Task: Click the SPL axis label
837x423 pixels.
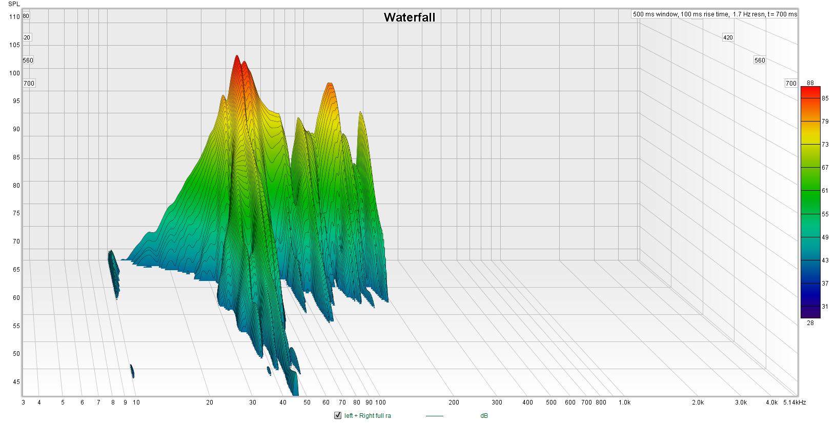Action: click(14, 4)
